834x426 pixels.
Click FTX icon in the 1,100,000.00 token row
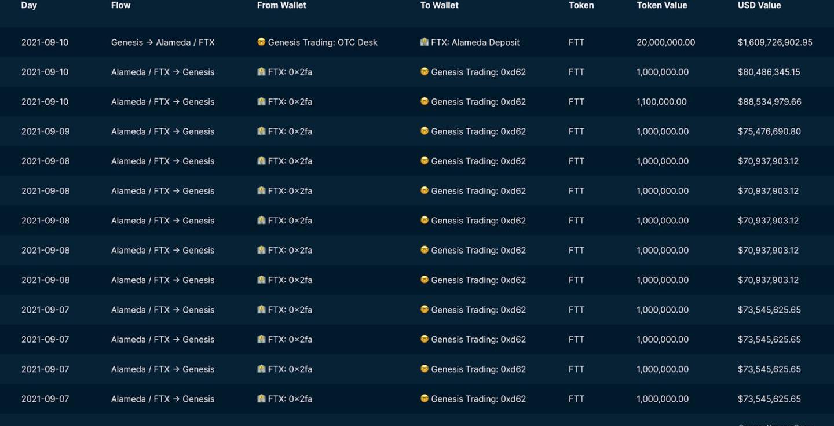[x=261, y=101]
